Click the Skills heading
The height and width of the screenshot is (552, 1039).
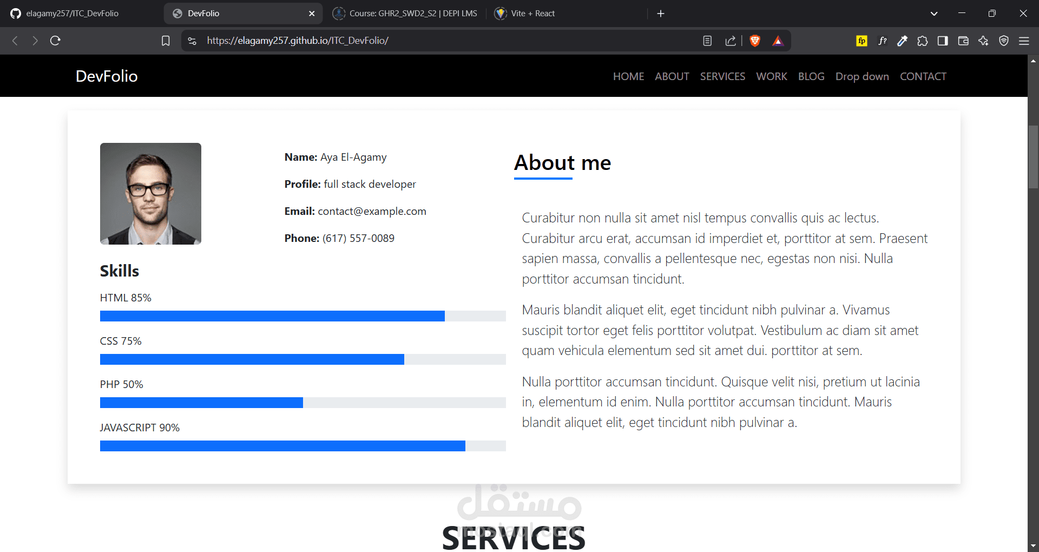120,271
